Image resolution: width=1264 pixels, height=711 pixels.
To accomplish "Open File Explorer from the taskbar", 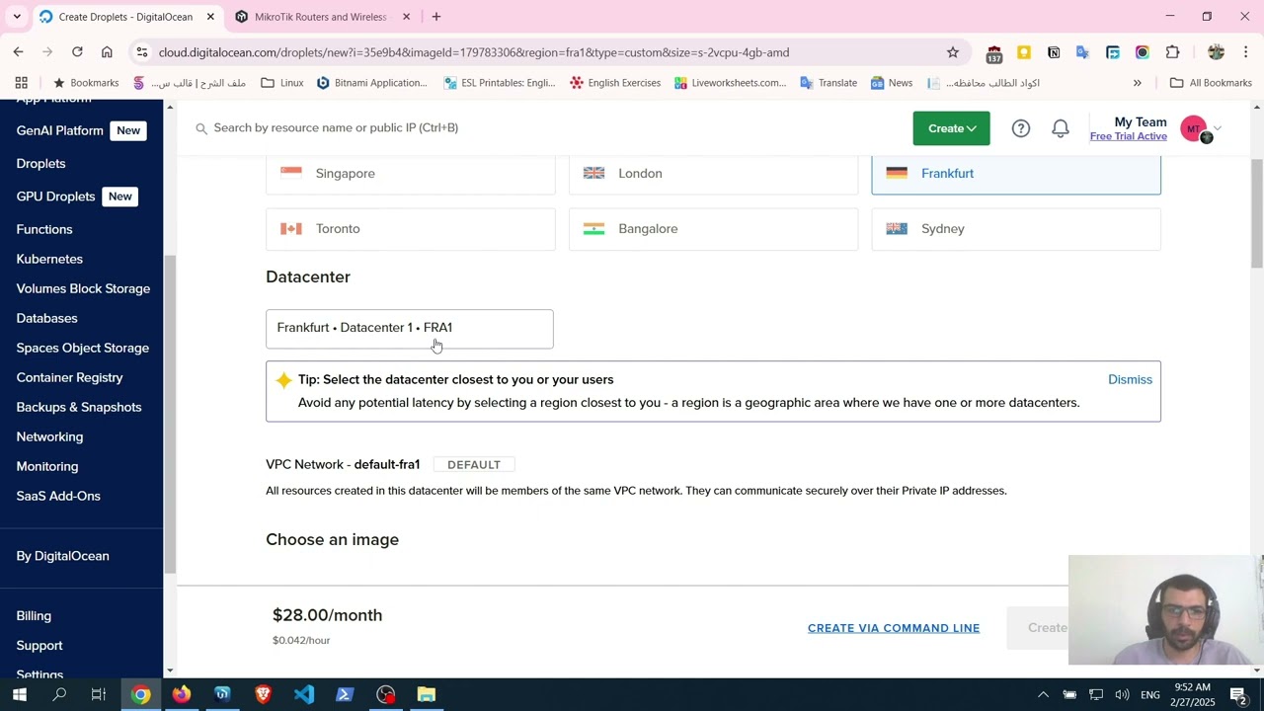I will (x=427, y=694).
